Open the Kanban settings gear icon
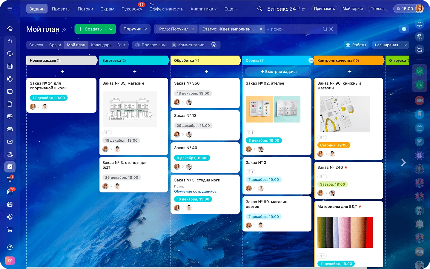430x269 pixels. click(404, 29)
